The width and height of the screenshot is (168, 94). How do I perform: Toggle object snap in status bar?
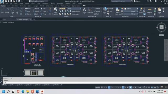[123, 87]
